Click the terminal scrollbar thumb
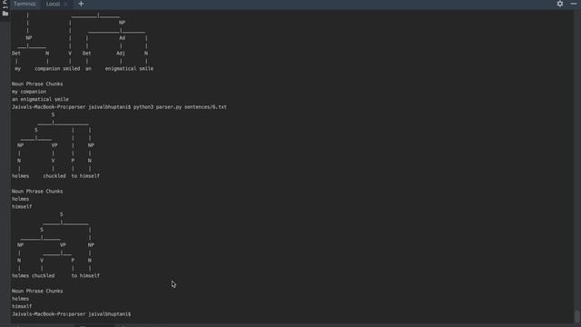 tap(577, 316)
